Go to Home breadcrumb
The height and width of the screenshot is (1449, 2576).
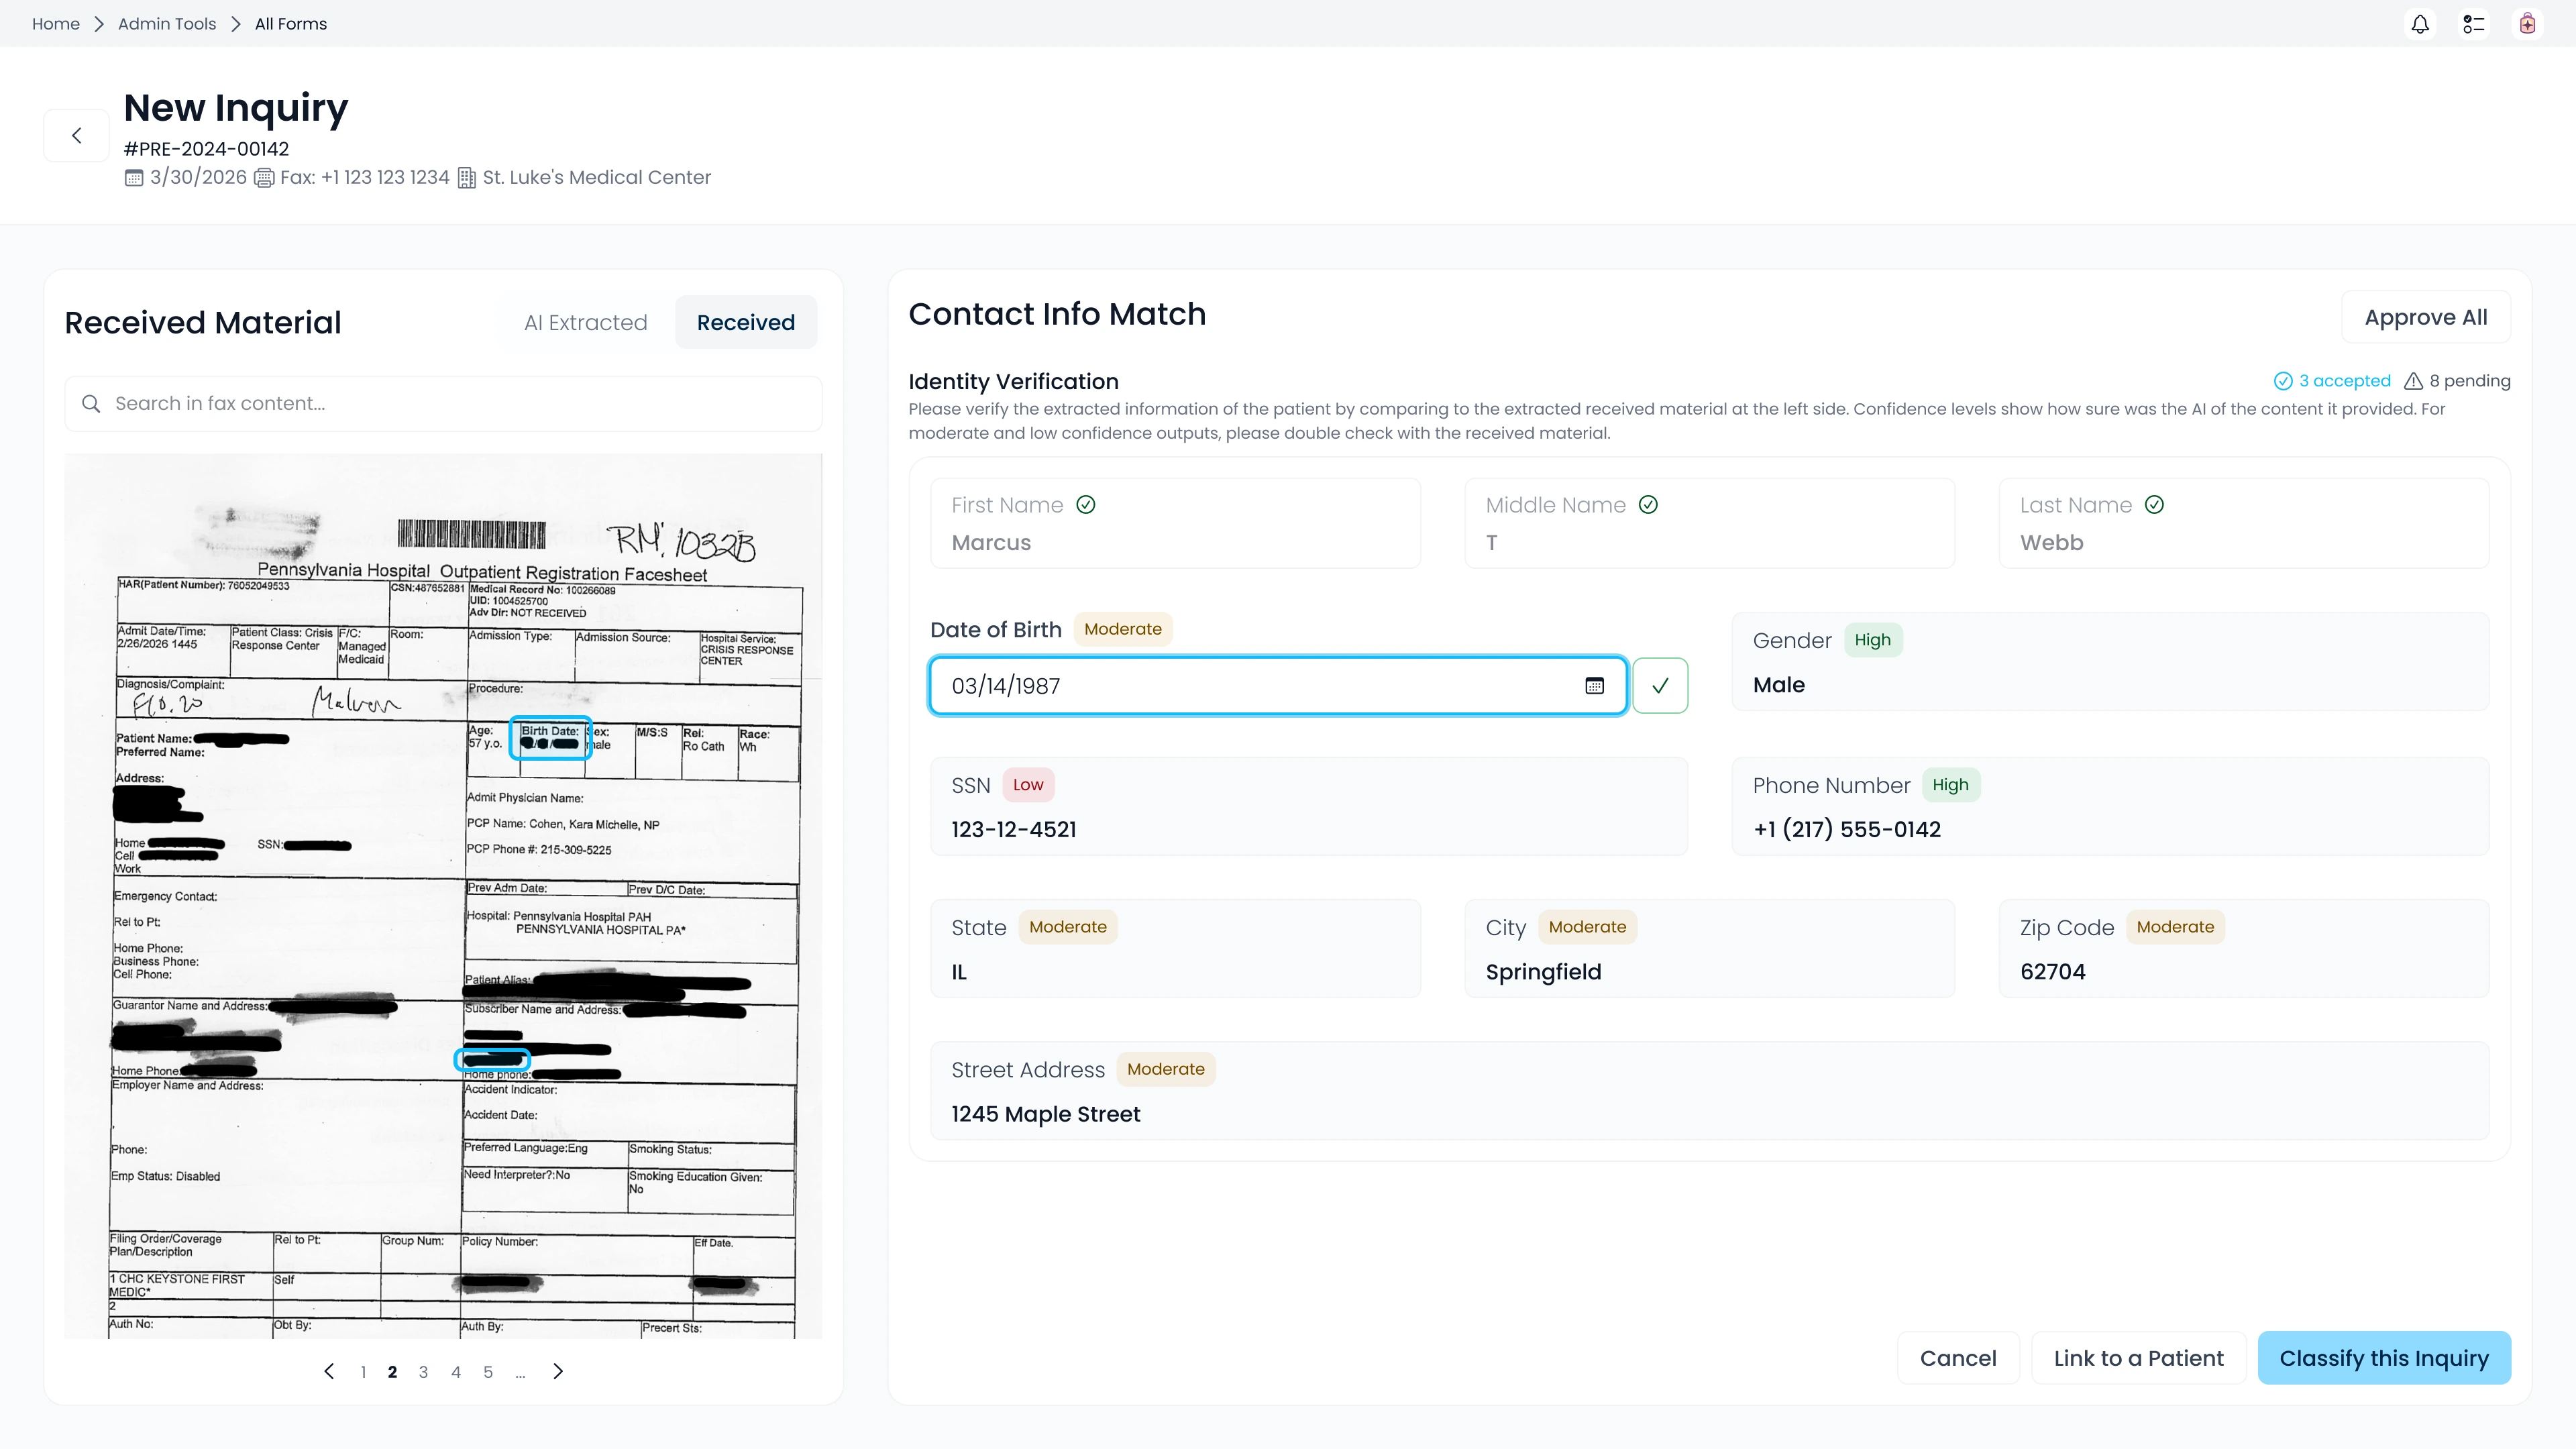point(56,24)
